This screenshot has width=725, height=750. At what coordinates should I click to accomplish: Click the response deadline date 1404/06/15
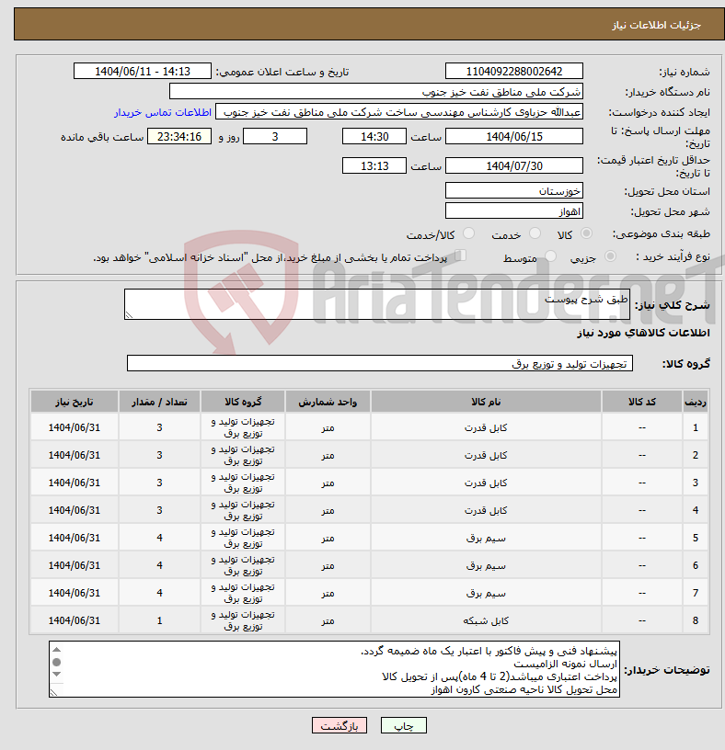[x=513, y=136]
